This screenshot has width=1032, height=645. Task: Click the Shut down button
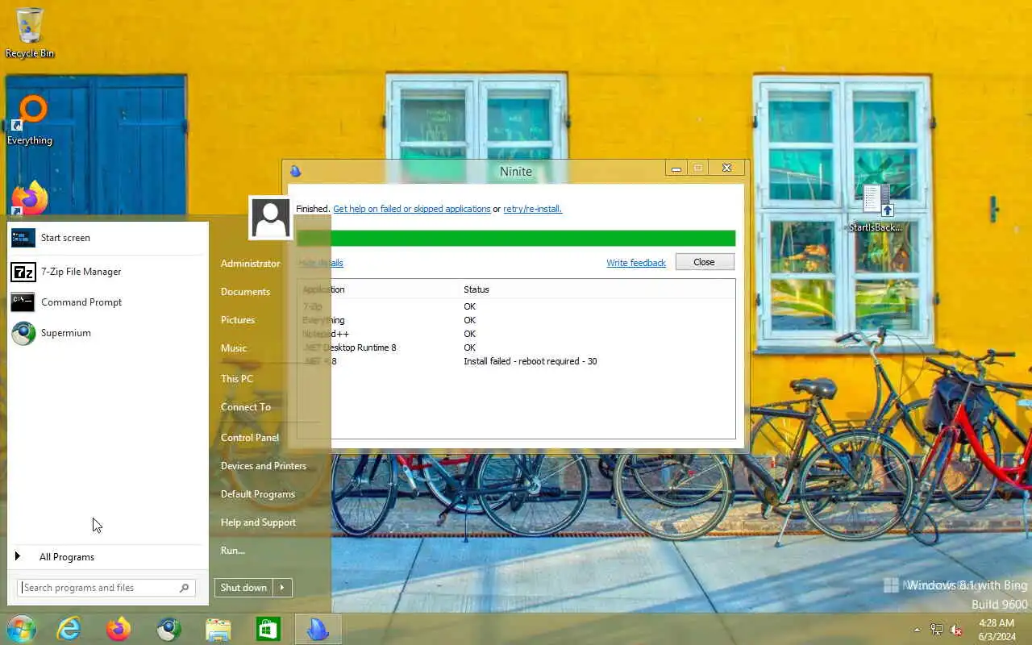243,588
